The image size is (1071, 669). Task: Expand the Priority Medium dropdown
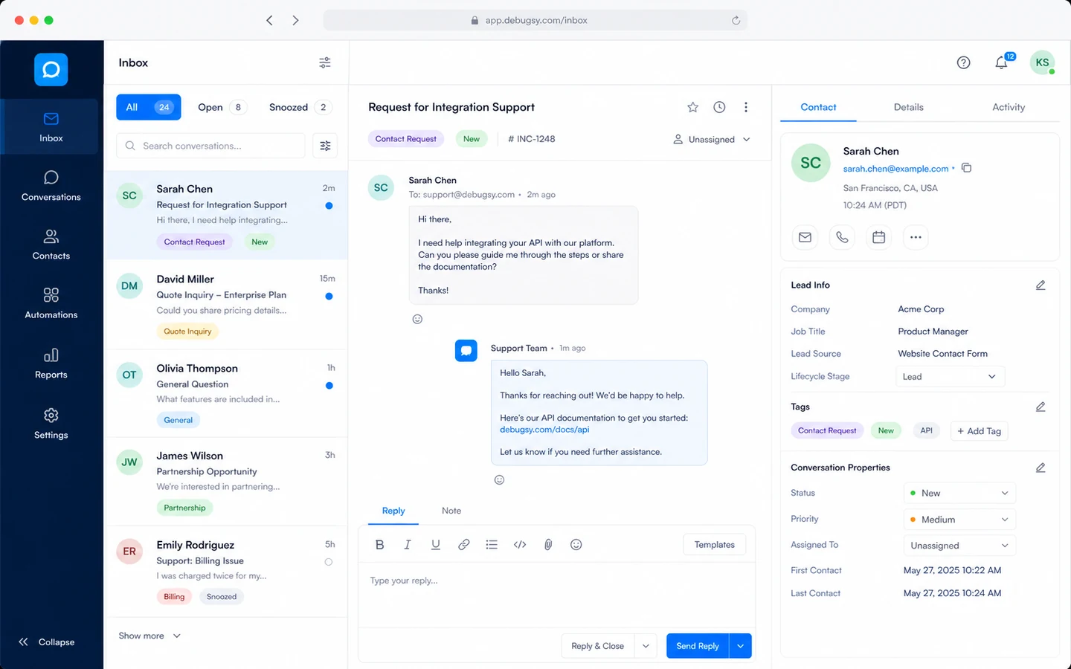[x=959, y=520]
